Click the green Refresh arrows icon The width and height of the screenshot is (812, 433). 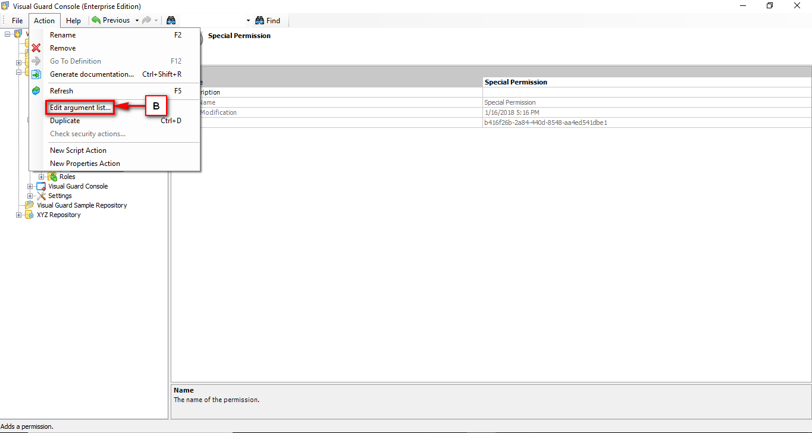(36, 91)
